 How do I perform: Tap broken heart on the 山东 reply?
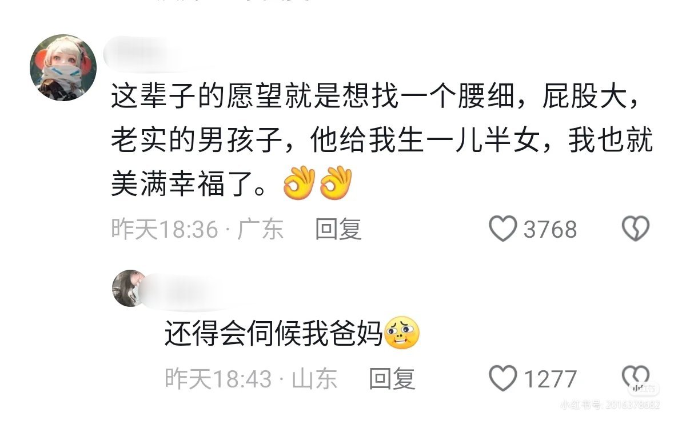click(635, 378)
